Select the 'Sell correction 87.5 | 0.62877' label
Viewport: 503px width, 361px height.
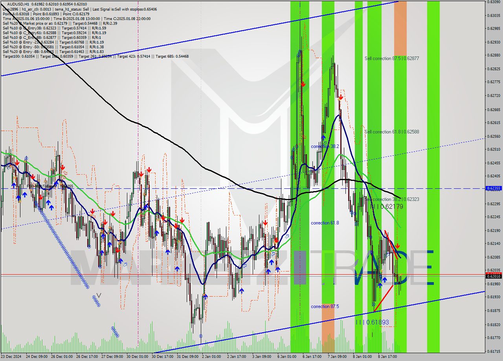pyautogui.click(x=391, y=58)
